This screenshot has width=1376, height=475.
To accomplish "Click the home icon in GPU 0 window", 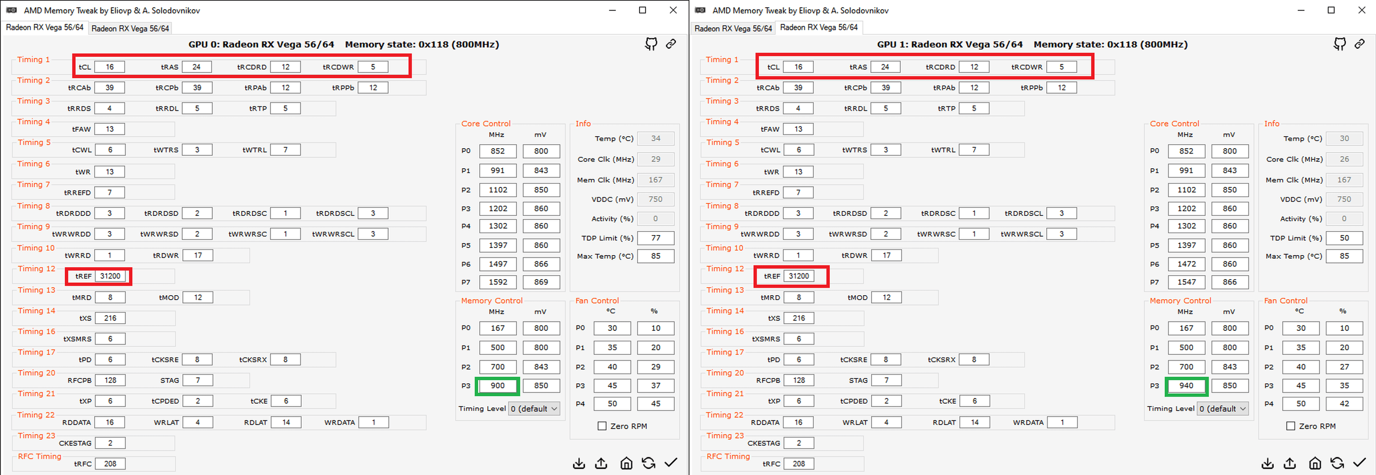I will click(x=626, y=463).
